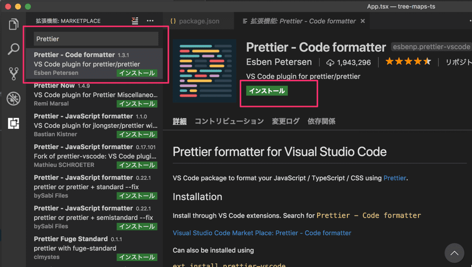Click the green zoom window button
Viewport: 472px width, 267px height.
click(28, 6)
